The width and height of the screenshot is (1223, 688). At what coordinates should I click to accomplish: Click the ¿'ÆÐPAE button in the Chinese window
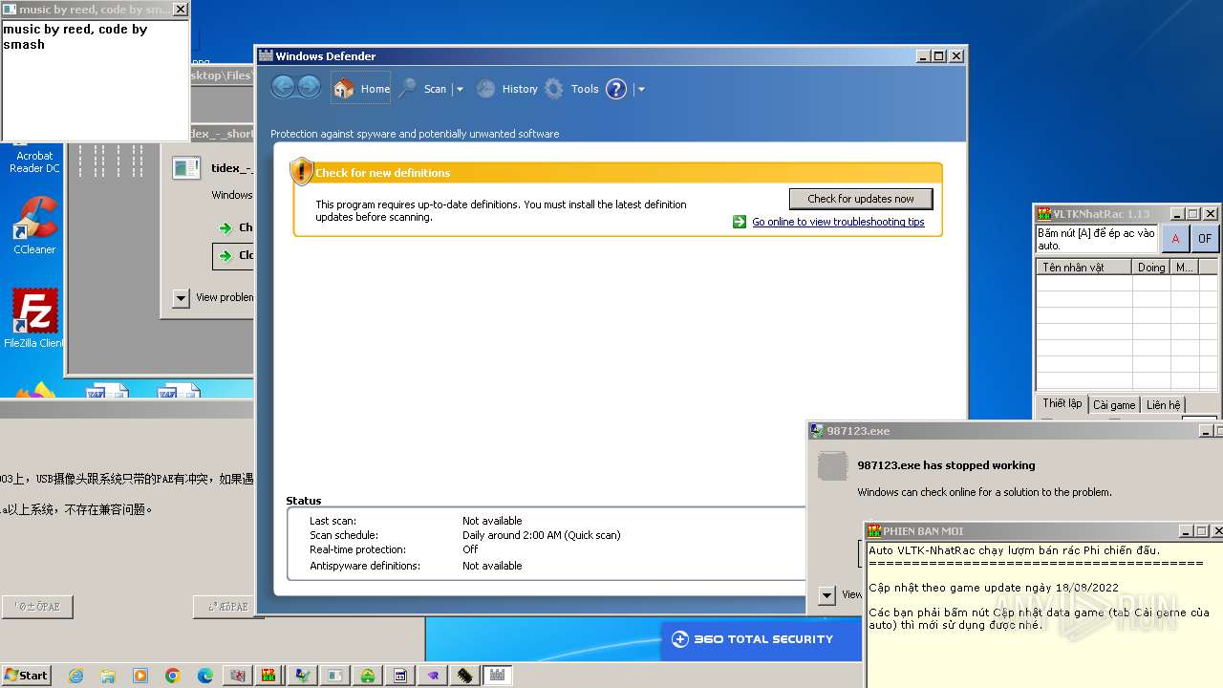pos(227,607)
